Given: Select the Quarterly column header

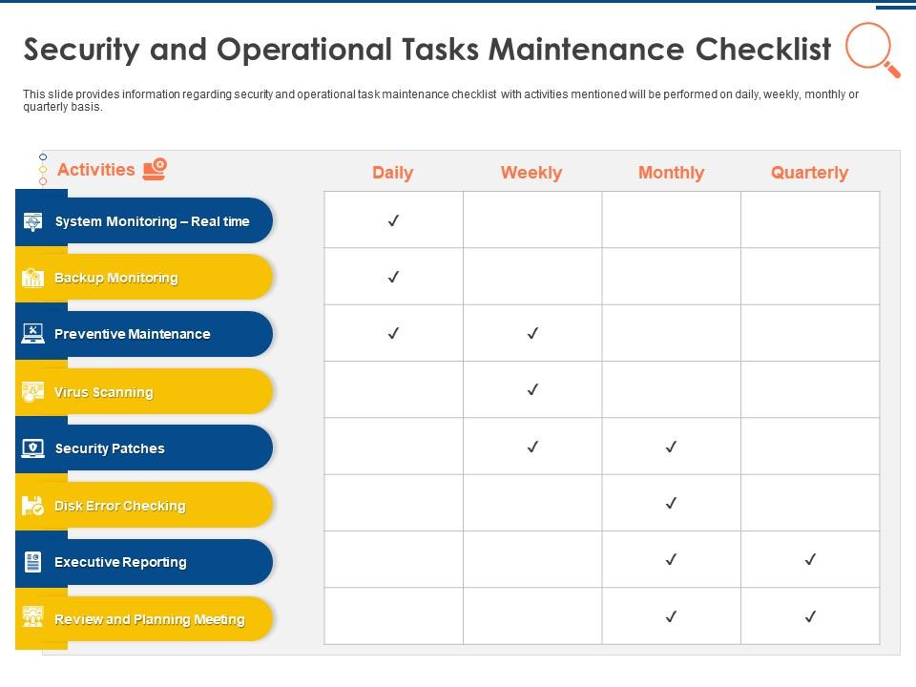Looking at the screenshot, I should point(809,173).
